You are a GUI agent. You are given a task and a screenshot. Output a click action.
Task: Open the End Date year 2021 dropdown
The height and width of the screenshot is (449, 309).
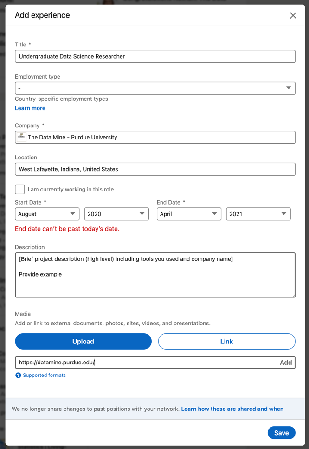tap(258, 214)
